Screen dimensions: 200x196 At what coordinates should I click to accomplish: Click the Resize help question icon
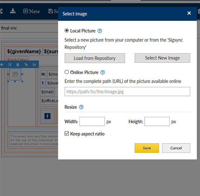click(x=81, y=107)
